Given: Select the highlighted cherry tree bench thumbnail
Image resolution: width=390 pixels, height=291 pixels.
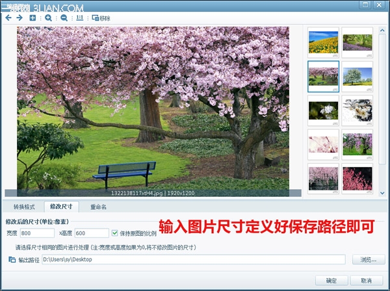Looking at the screenshot, I should point(323,77).
